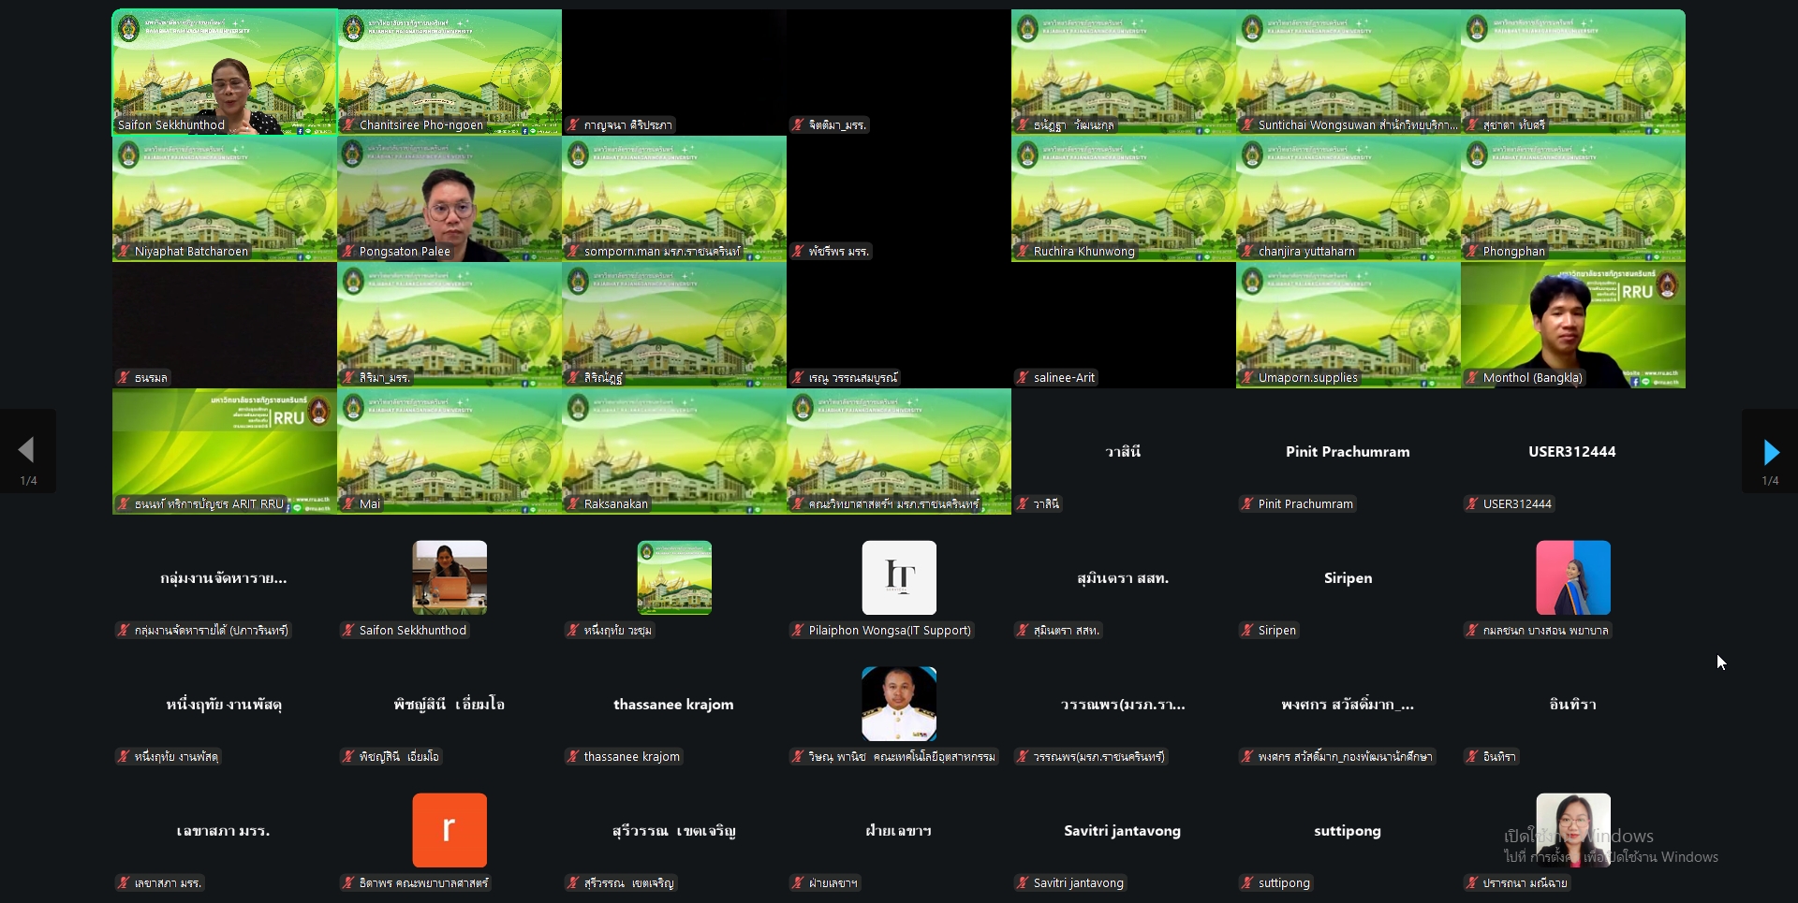
Task: Go to the previous gallery page arrow
Action: pos(27,450)
